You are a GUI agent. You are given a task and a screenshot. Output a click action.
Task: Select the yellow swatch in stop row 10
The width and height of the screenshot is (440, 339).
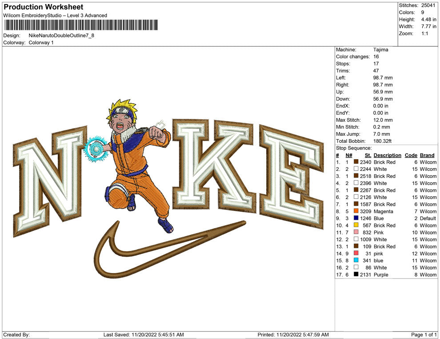pos(356,226)
